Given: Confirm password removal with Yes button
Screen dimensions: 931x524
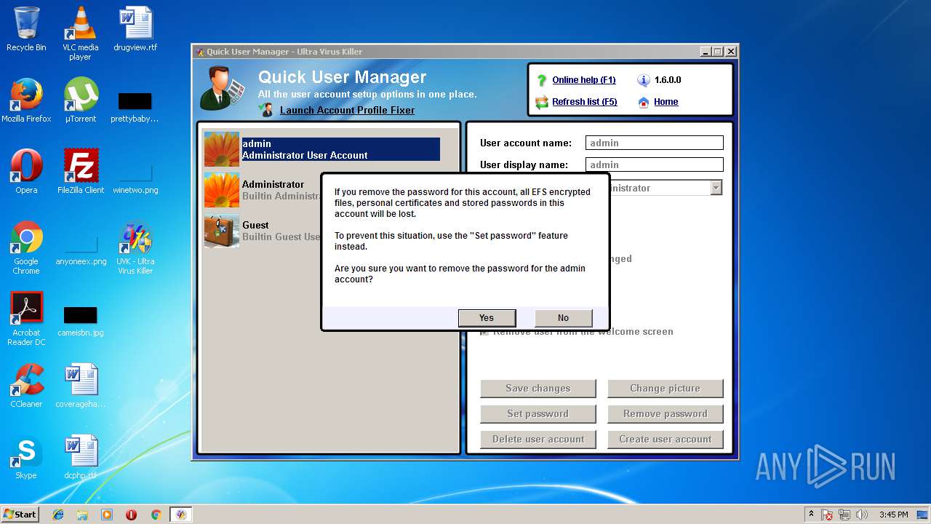Looking at the screenshot, I should click(487, 318).
